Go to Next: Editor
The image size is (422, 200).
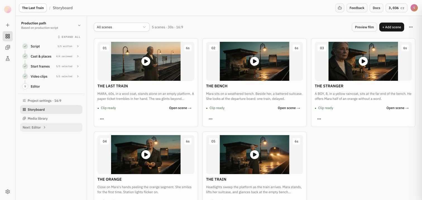click(51, 127)
